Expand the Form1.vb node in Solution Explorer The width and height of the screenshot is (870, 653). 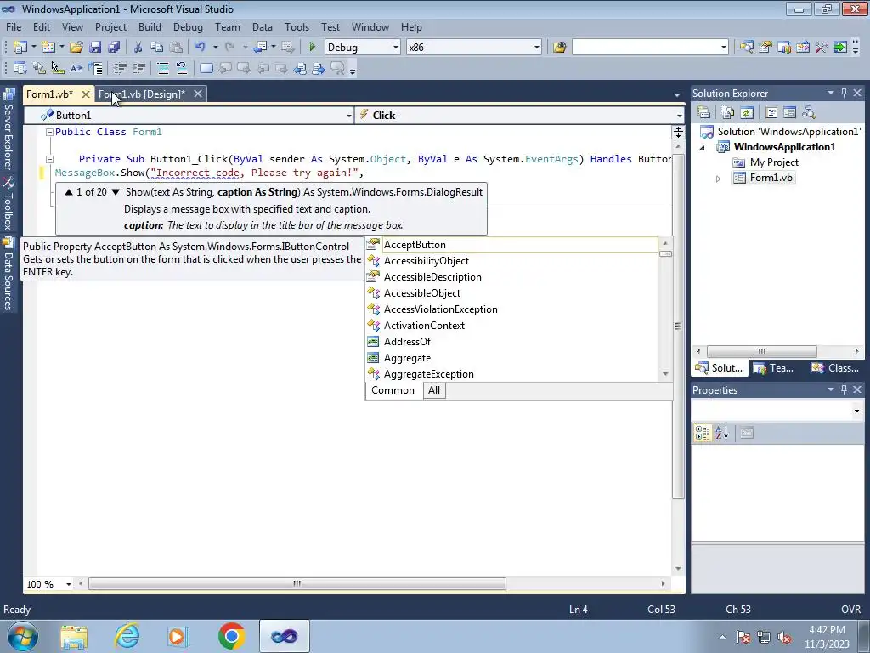(x=718, y=179)
